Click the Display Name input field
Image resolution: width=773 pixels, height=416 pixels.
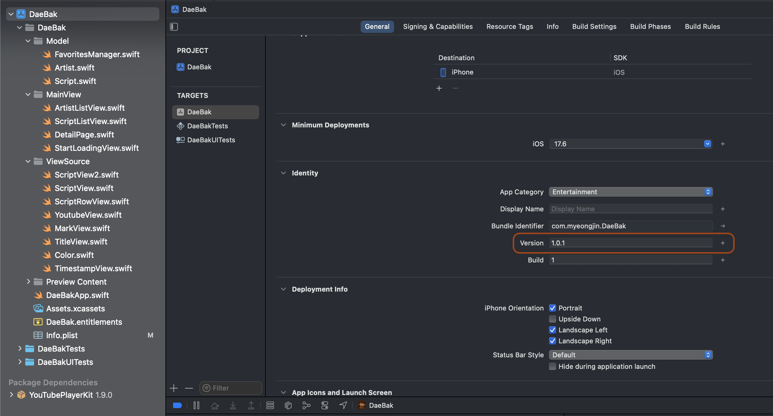631,209
